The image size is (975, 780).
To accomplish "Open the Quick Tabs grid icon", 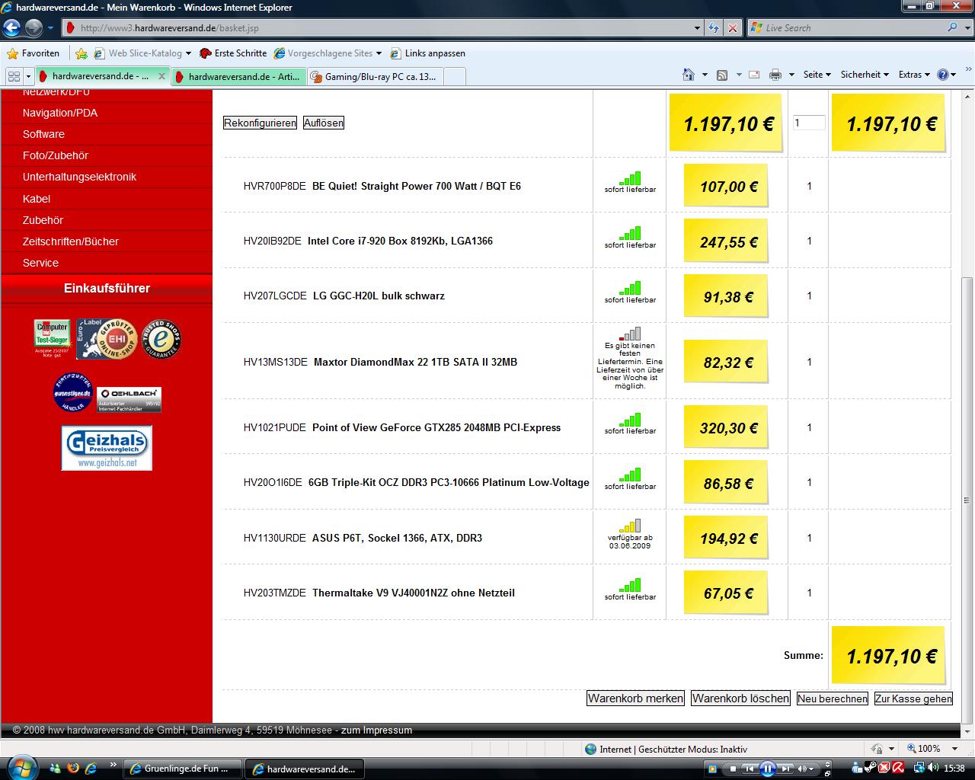I will coord(14,76).
